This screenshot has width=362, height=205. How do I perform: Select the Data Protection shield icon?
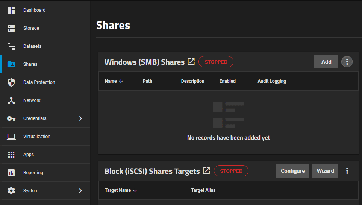click(x=11, y=82)
